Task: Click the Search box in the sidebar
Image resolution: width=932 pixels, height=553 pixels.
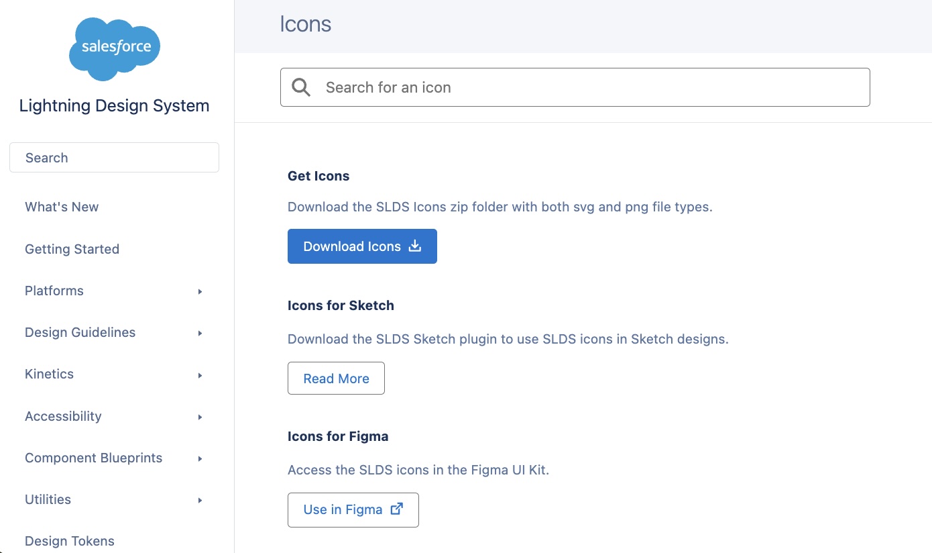Action: (x=114, y=157)
